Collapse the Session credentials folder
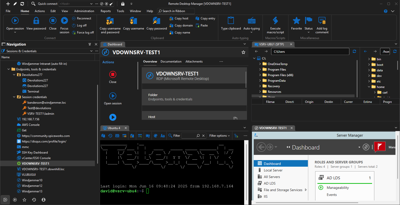The height and width of the screenshot is (205, 400). click(14, 97)
